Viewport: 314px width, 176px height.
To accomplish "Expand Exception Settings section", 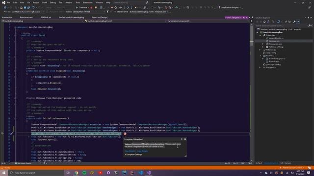I will 133,154.
